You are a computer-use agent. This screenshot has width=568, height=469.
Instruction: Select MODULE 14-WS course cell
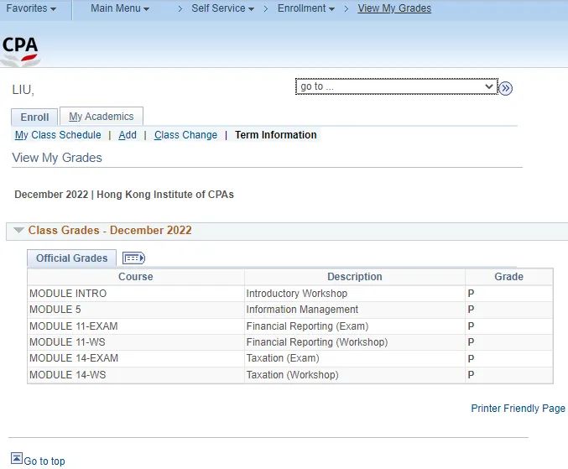(x=135, y=375)
